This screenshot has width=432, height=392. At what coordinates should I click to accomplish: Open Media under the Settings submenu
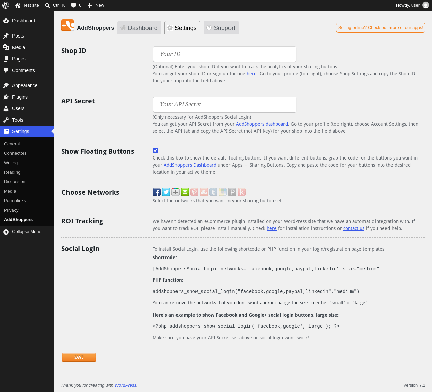pyautogui.click(x=10, y=191)
